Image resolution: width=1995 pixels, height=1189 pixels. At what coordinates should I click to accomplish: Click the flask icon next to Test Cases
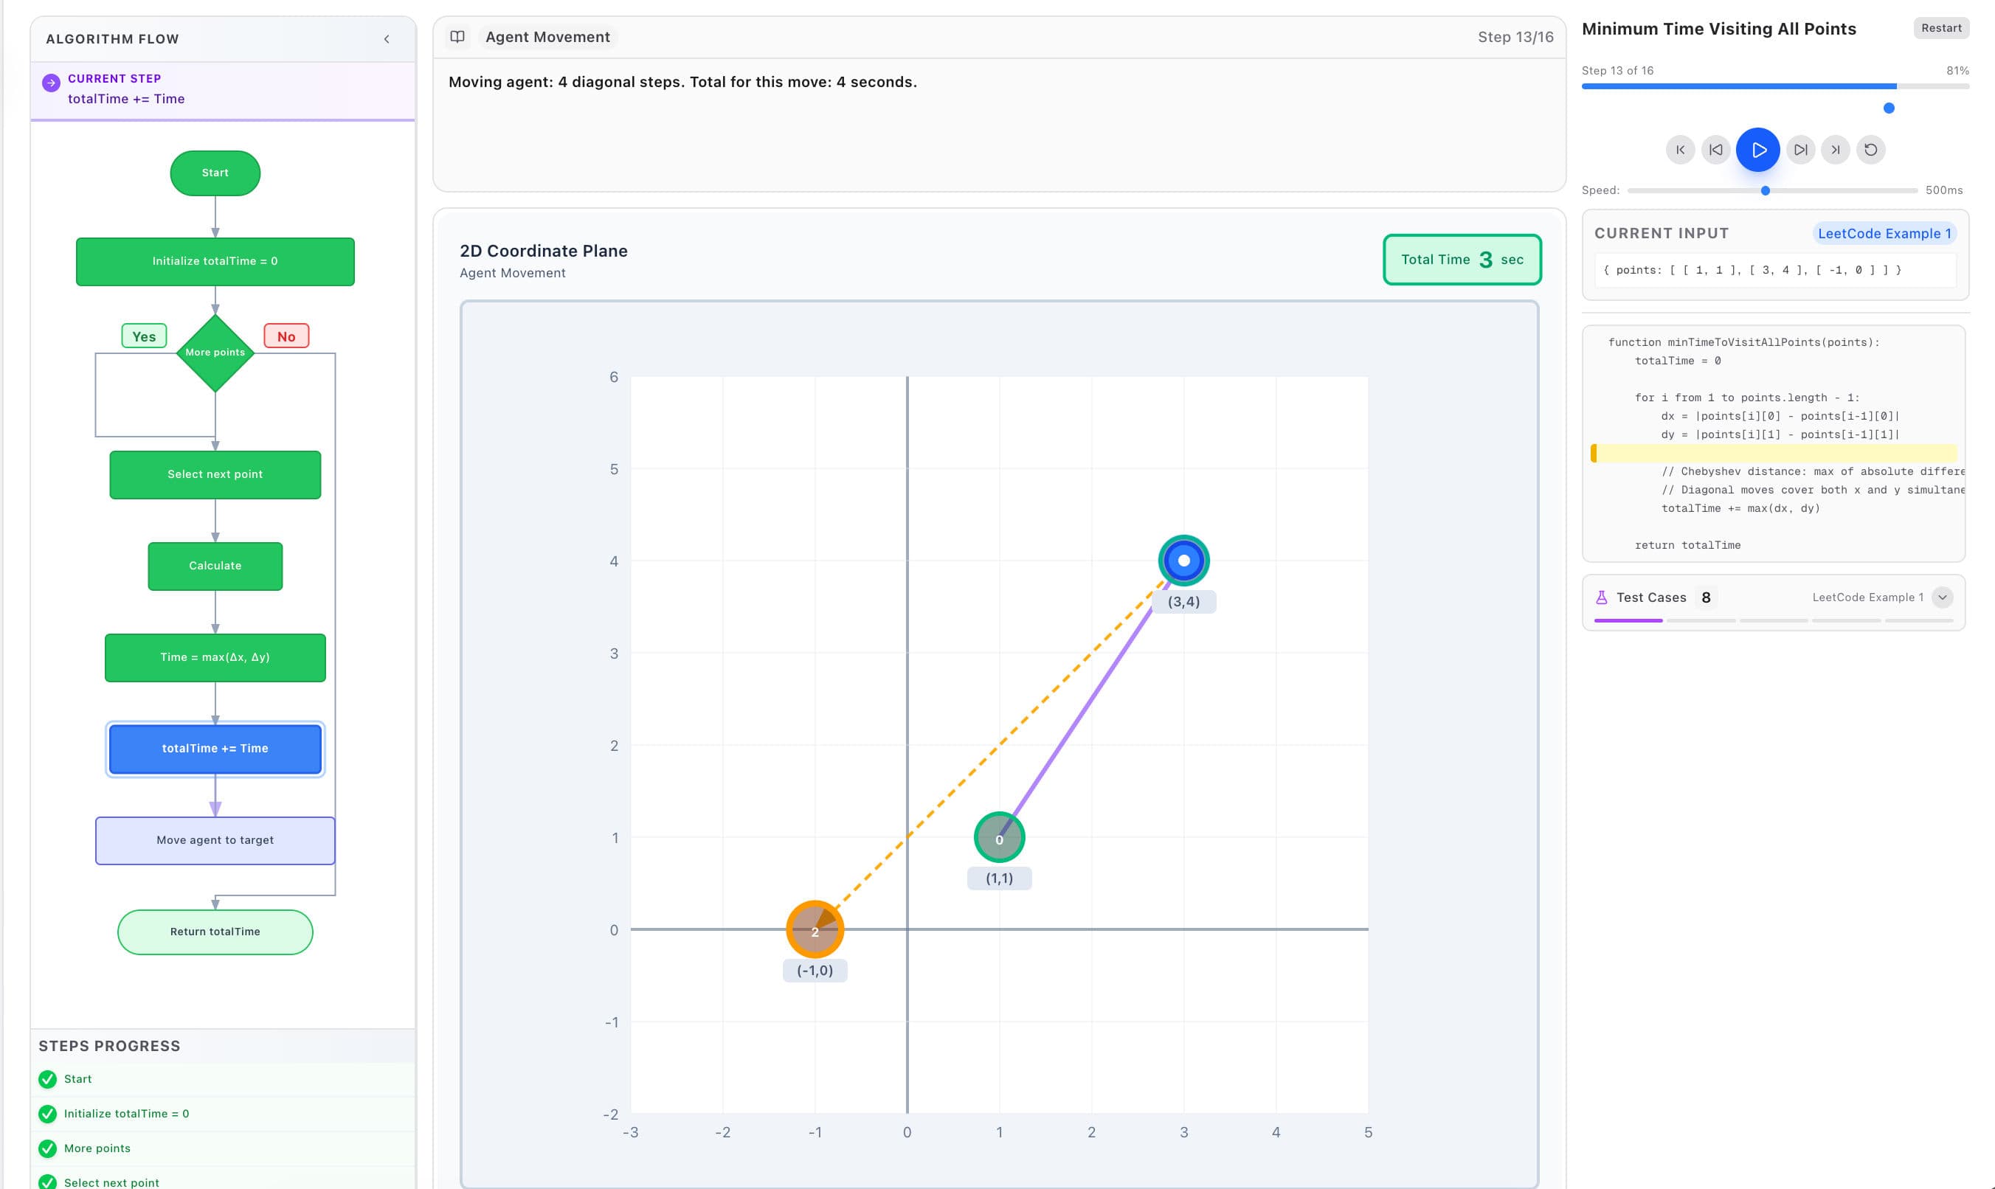[1601, 597]
